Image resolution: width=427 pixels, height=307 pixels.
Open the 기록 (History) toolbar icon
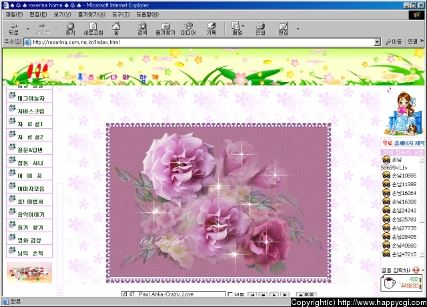[x=211, y=29]
